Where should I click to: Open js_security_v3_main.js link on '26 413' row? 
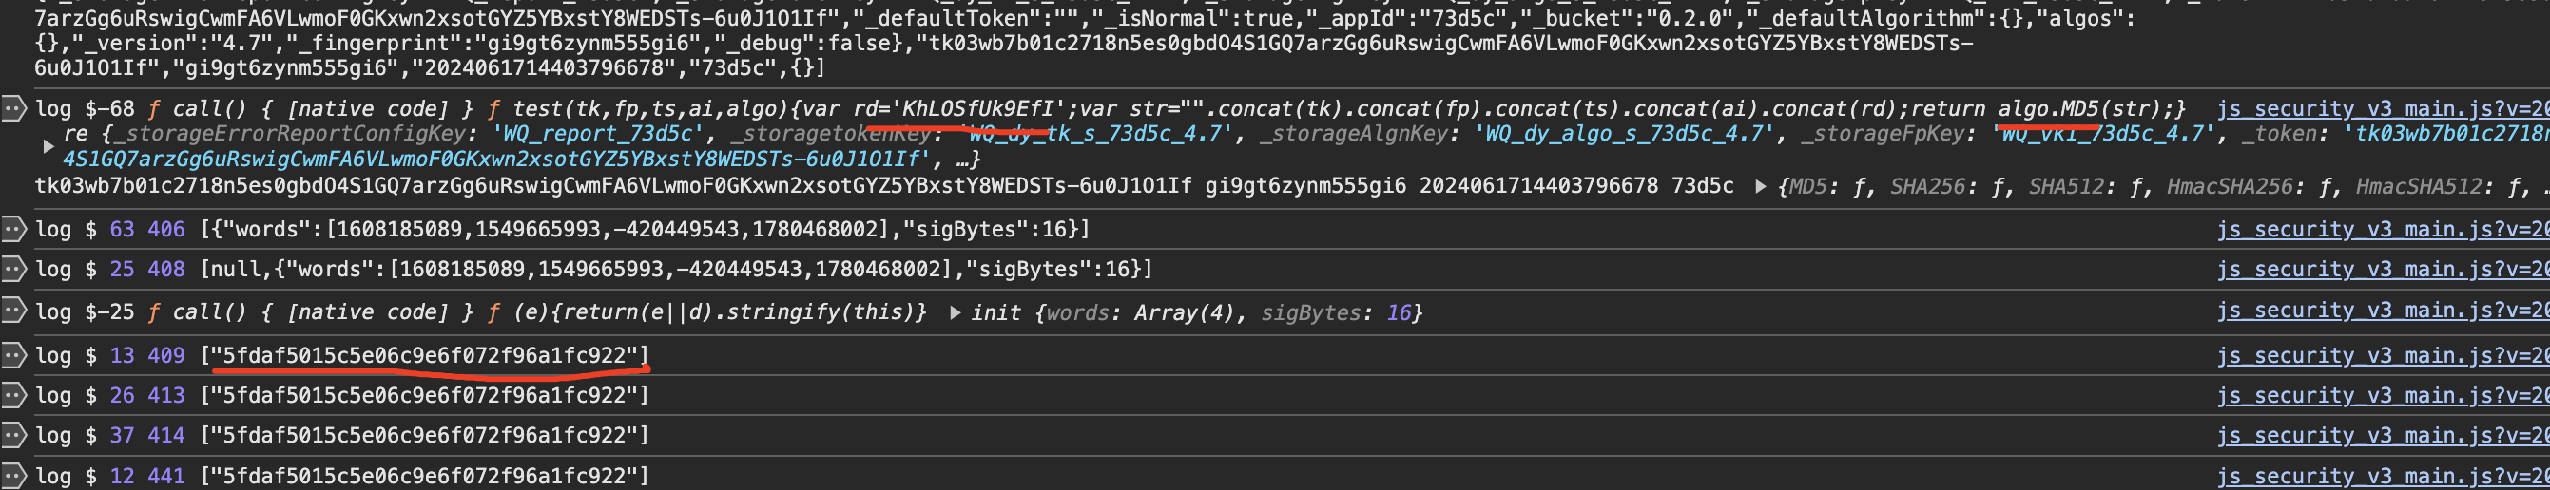[2383, 395]
